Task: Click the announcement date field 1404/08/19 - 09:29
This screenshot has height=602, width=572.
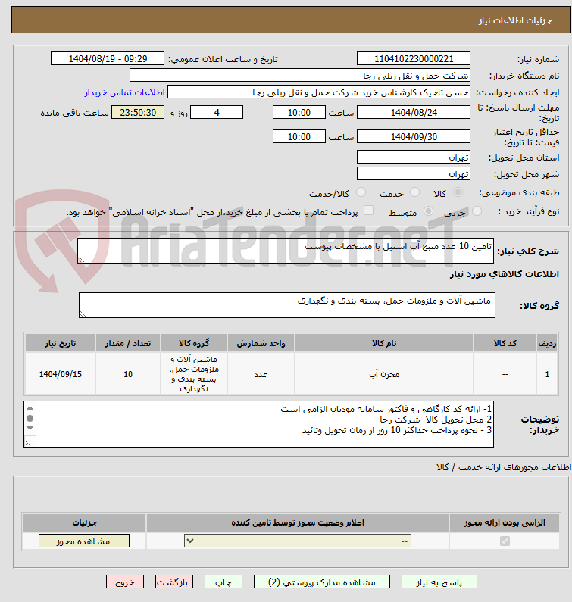Action: tap(108, 59)
